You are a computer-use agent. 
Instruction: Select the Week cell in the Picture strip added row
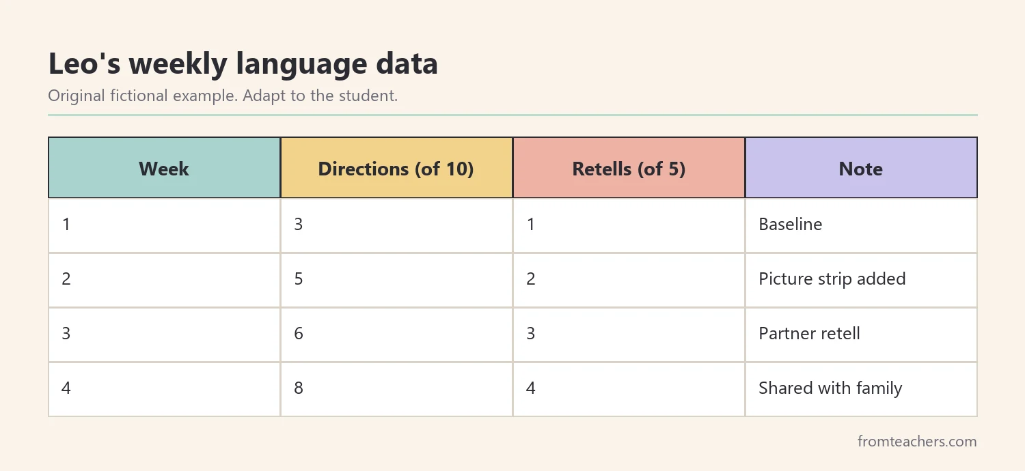point(164,280)
